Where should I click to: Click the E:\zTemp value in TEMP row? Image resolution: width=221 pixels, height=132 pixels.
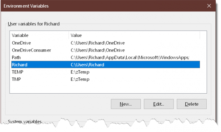80,72
